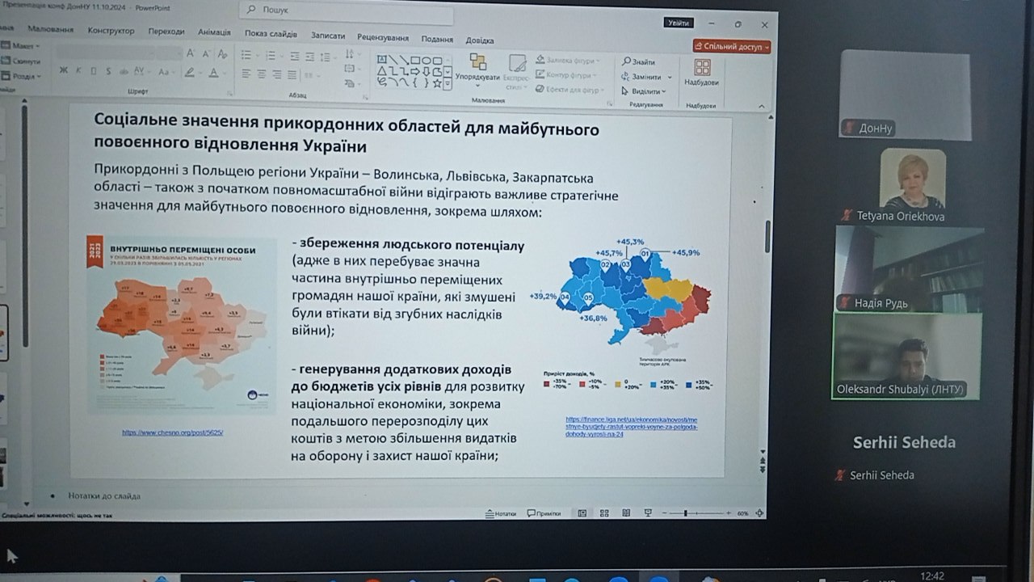Switch to Переходи ribbon tab
1034x582 pixels.
pyautogui.click(x=166, y=32)
